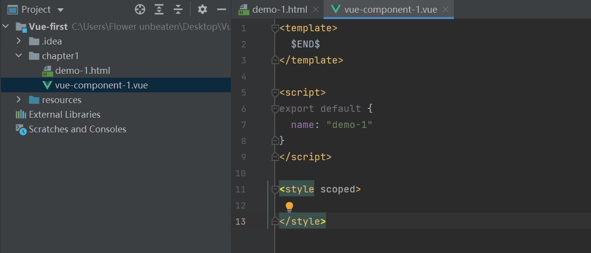Open the Project panel settings gear
The width and height of the screenshot is (591, 253).
coord(202,9)
